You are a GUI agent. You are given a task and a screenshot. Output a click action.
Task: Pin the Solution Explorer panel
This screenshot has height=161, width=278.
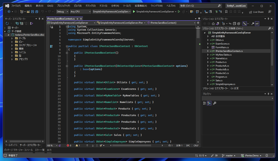(268, 19)
